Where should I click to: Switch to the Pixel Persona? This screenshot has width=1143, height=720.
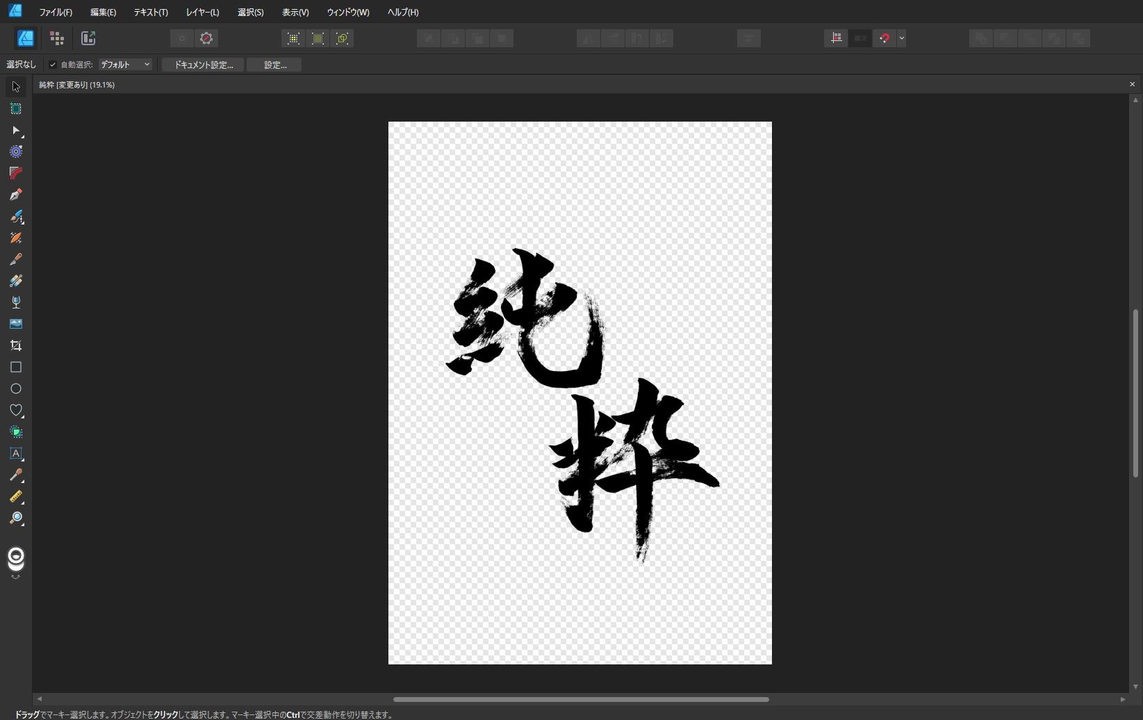(x=57, y=38)
